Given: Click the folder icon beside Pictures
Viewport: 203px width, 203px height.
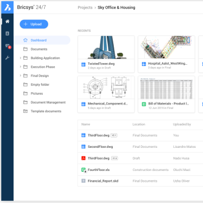Looking at the screenshot, I should tap(26, 93).
